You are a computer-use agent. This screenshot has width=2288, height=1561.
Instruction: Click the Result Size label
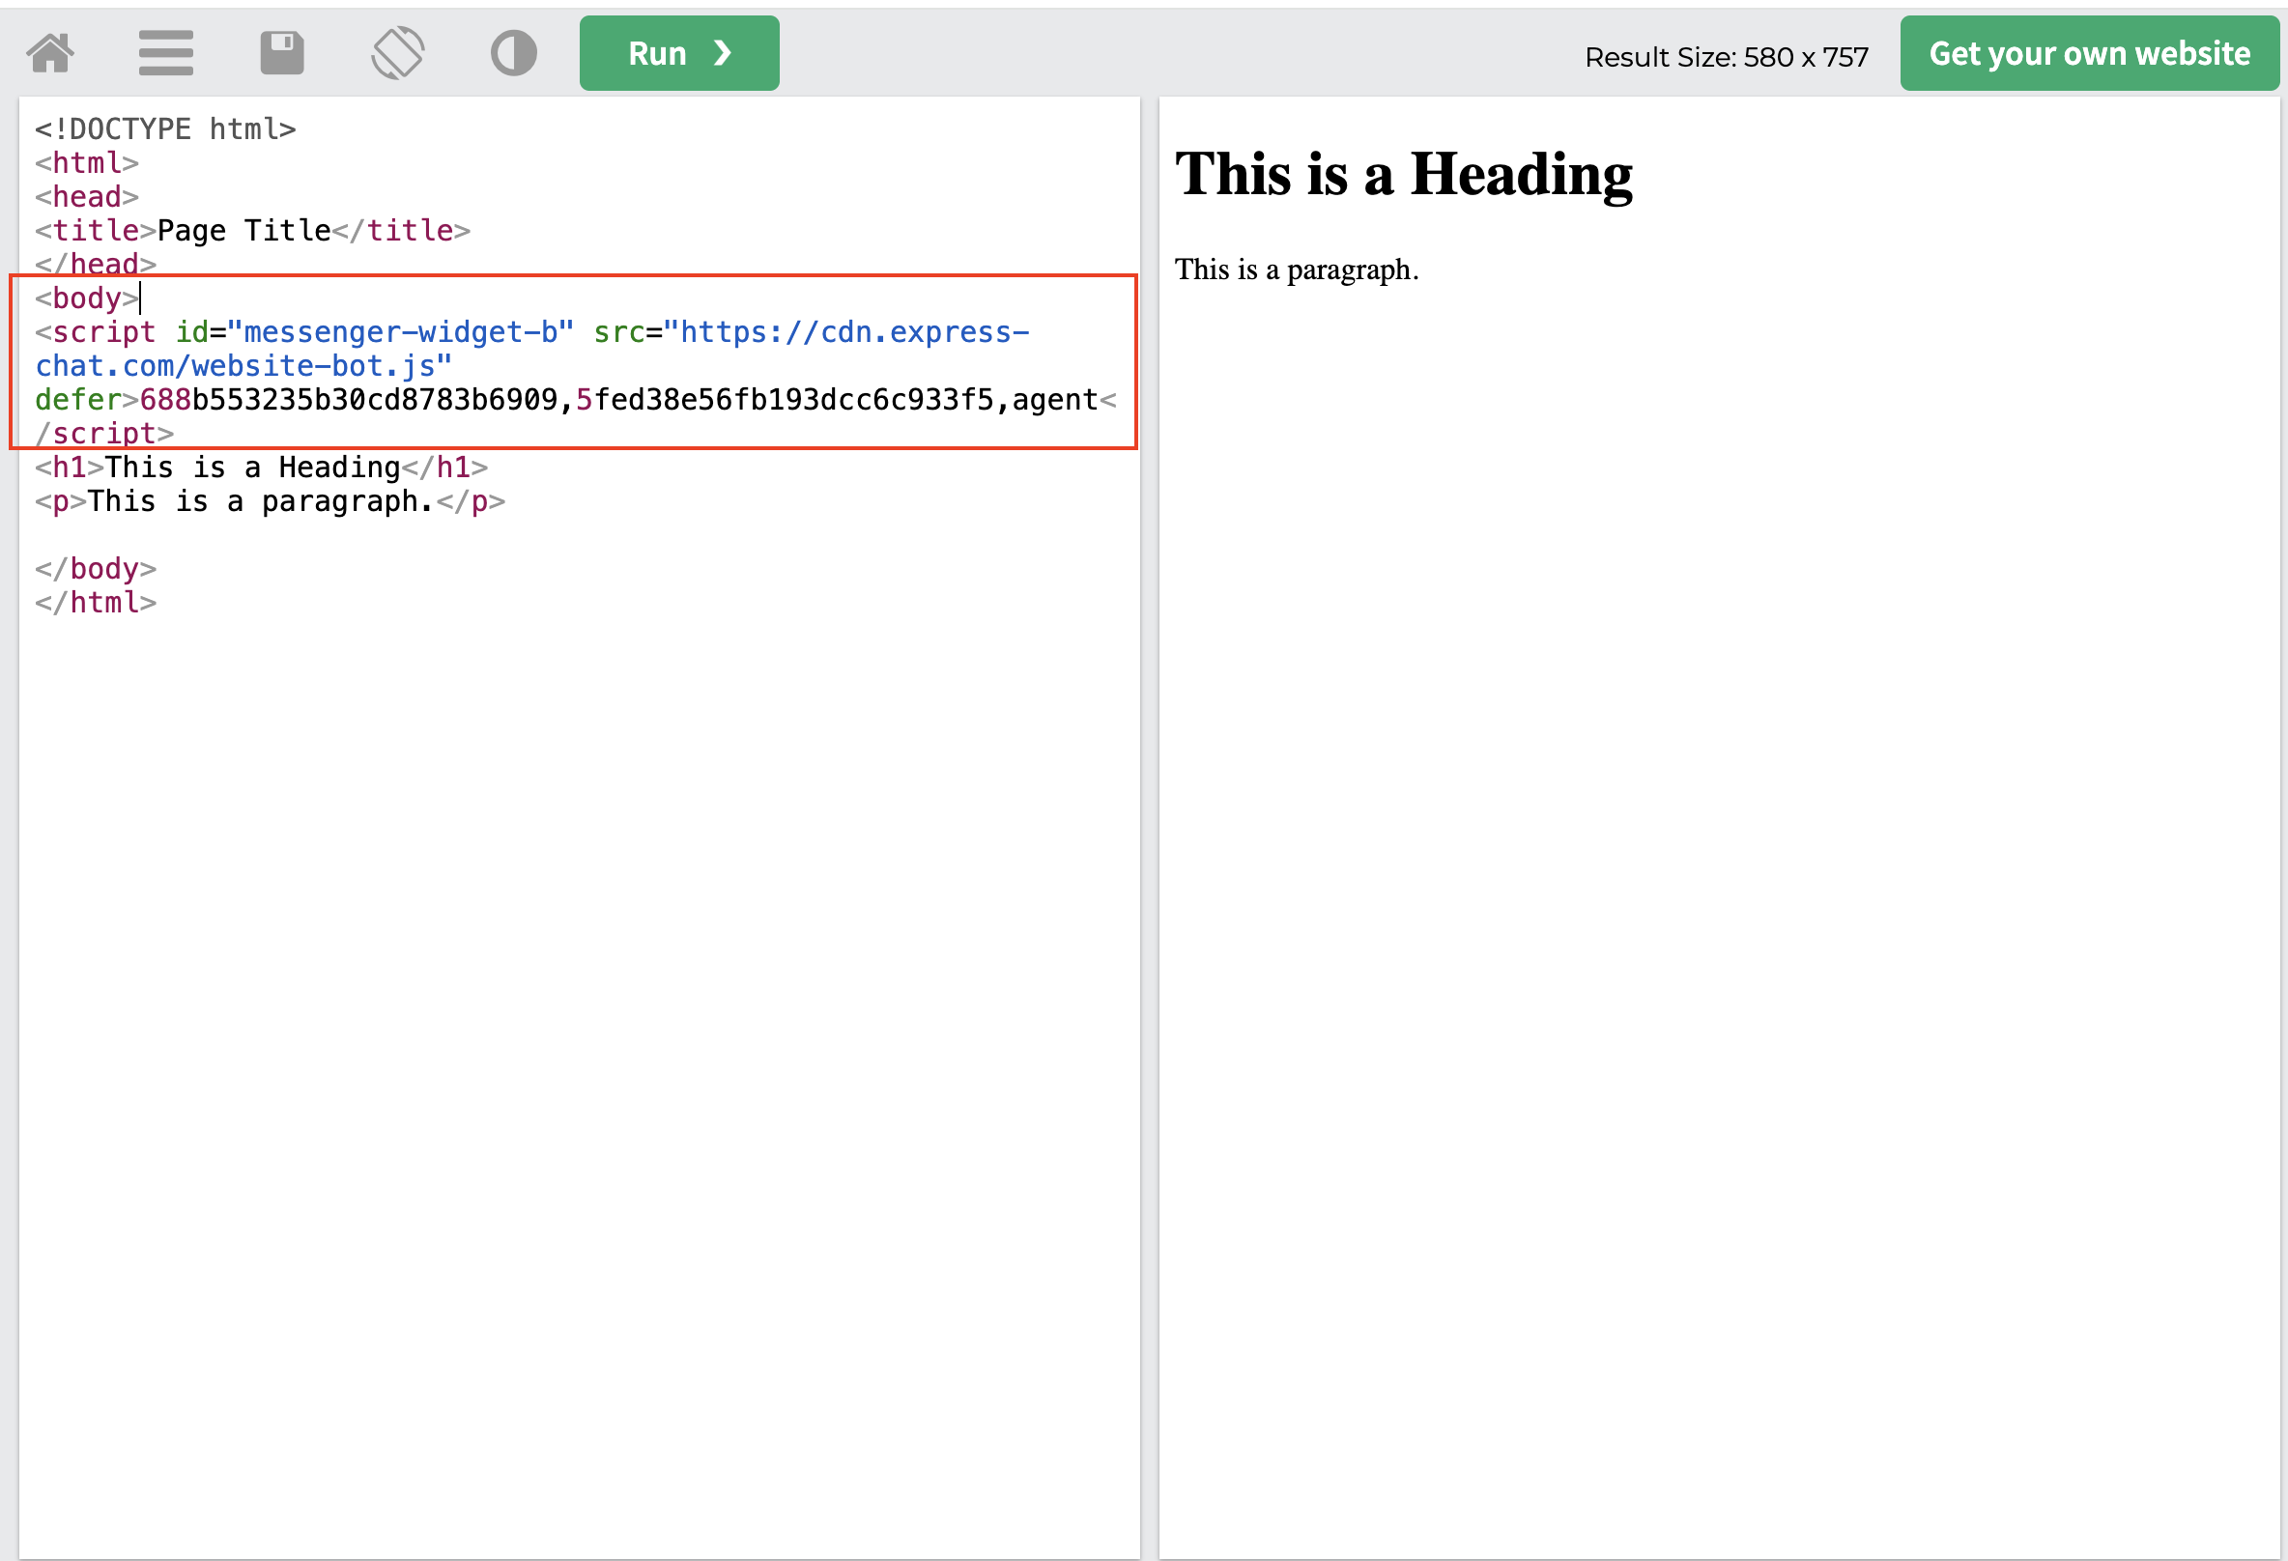click(x=1725, y=57)
